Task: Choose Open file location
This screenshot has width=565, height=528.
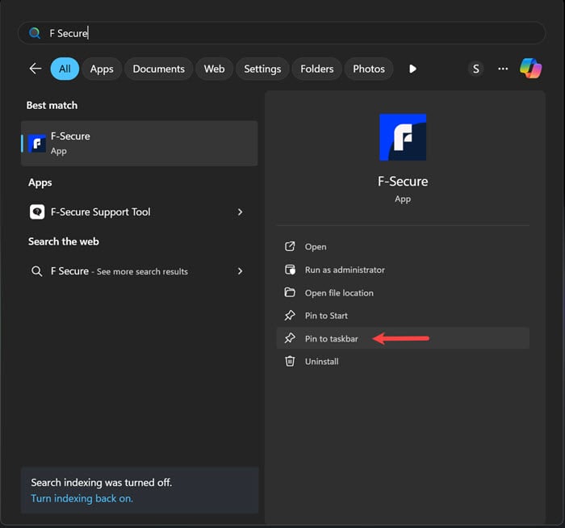Action: point(403,292)
